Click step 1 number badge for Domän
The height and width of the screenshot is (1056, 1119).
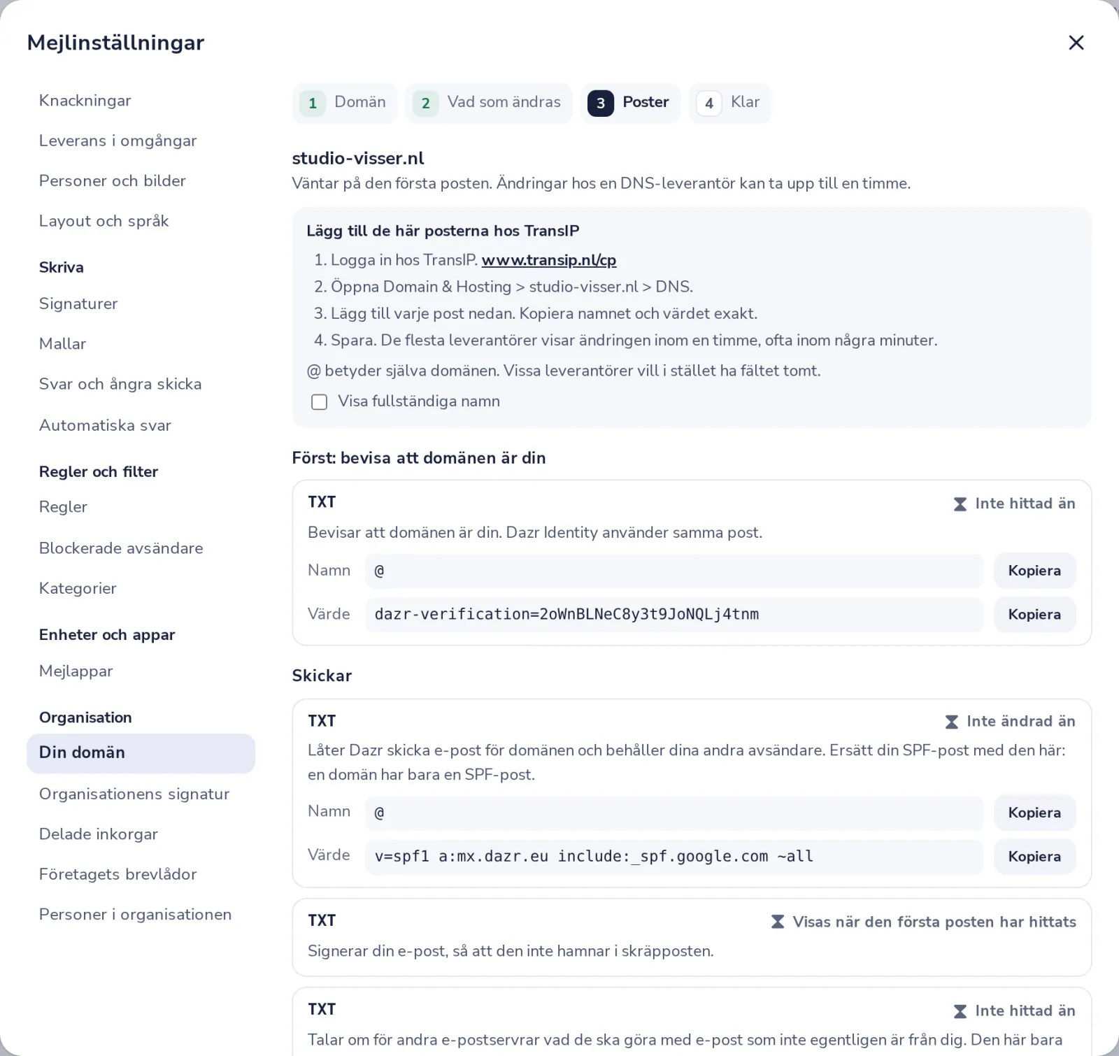pos(313,104)
